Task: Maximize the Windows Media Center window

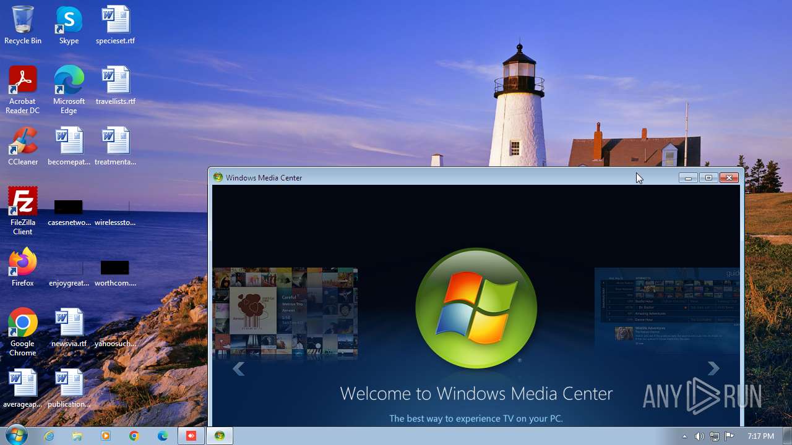Action: pyautogui.click(x=708, y=178)
